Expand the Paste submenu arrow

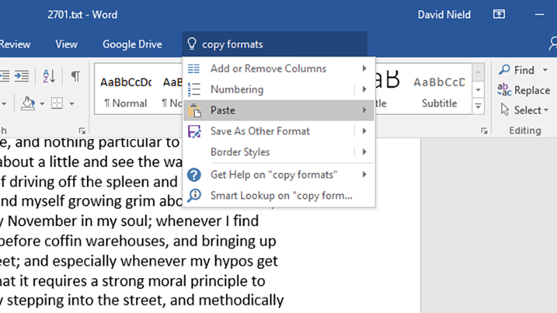(364, 110)
